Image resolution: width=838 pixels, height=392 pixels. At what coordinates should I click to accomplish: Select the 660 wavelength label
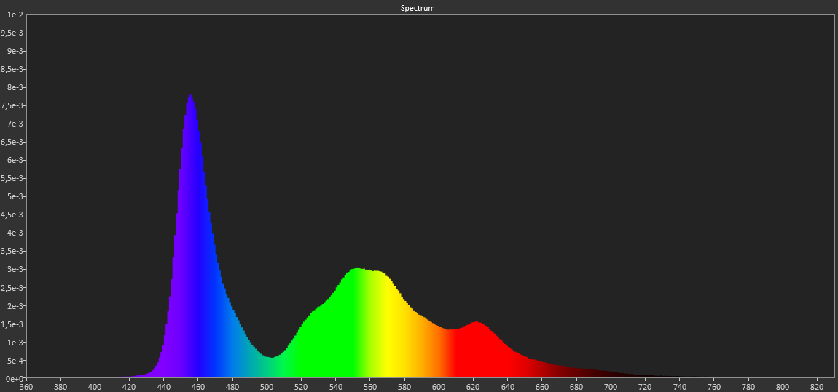(542, 386)
